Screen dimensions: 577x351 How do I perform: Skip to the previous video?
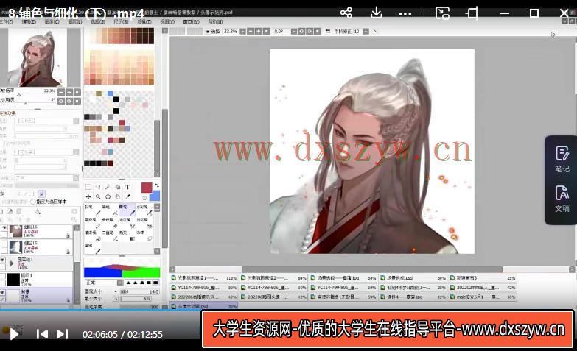(42, 334)
